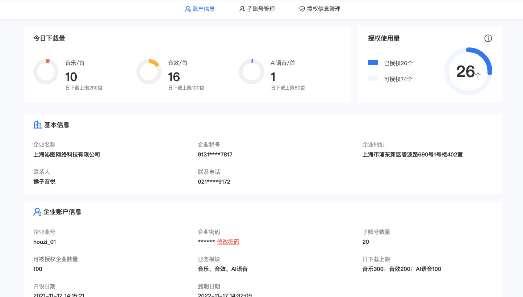The width and height of the screenshot is (523, 297).
Task: Click the address 上海市浦东新区碧波路690号1号楼402室
Action: click(x=413, y=155)
